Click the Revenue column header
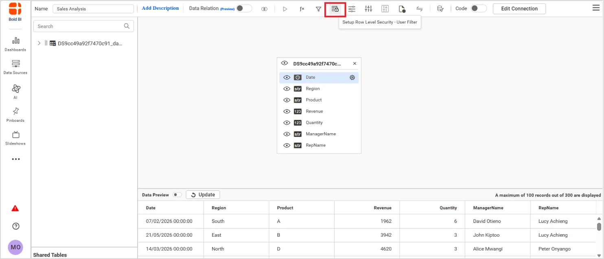Viewport: 604px width, 259px height. coord(367,208)
